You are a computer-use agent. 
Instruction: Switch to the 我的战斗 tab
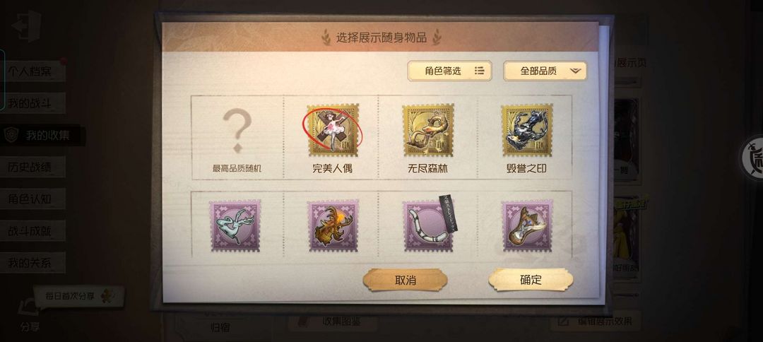(33, 103)
